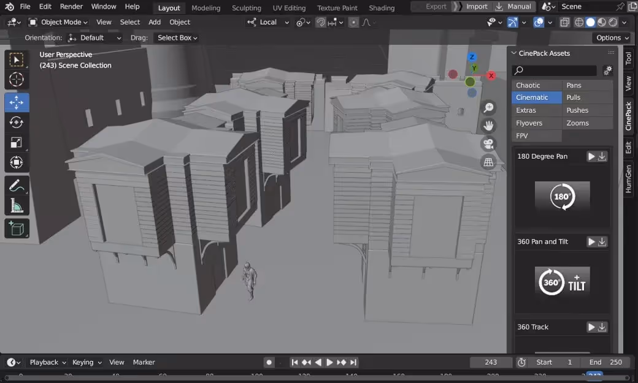This screenshot has width=638, height=383.
Task: Select the Add Cube tool
Action: [x=17, y=229]
